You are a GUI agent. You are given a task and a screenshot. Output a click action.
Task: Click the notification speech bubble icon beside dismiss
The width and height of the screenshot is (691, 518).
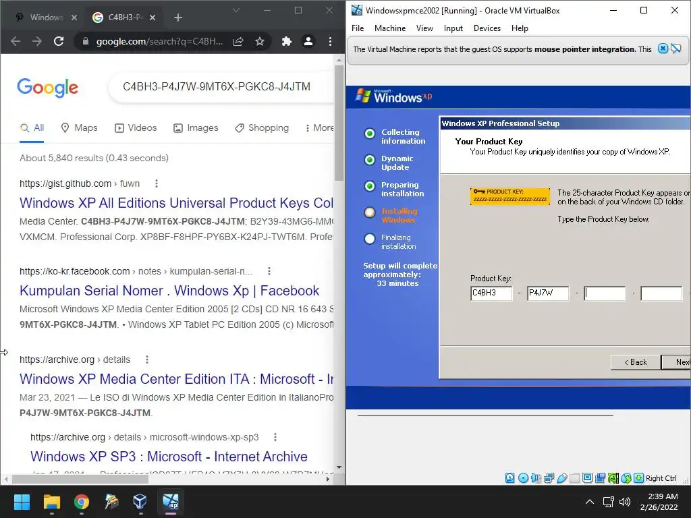coord(676,49)
